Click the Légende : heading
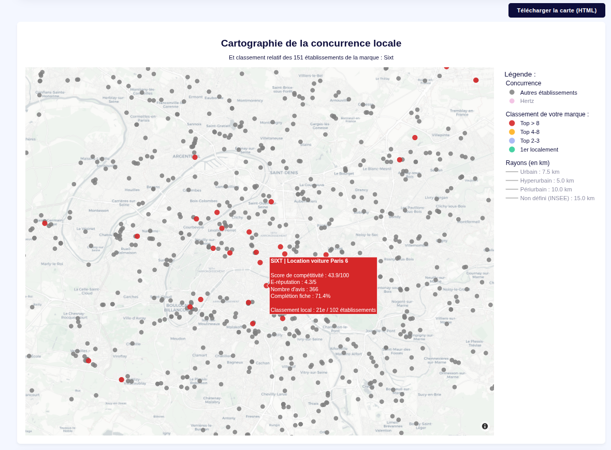This screenshot has width=611, height=450. tap(520, 74)
